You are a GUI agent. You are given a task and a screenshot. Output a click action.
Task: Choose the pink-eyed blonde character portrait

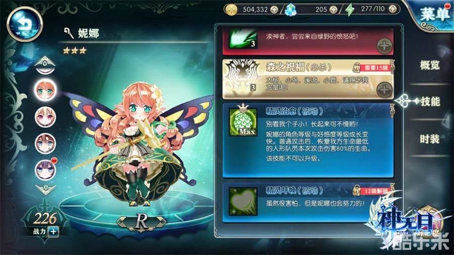45,117
